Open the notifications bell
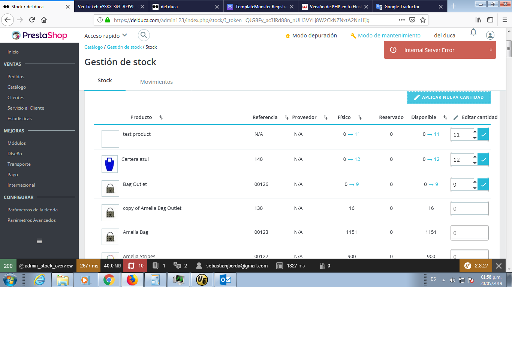Screen dimensions: 512x346 473,32
